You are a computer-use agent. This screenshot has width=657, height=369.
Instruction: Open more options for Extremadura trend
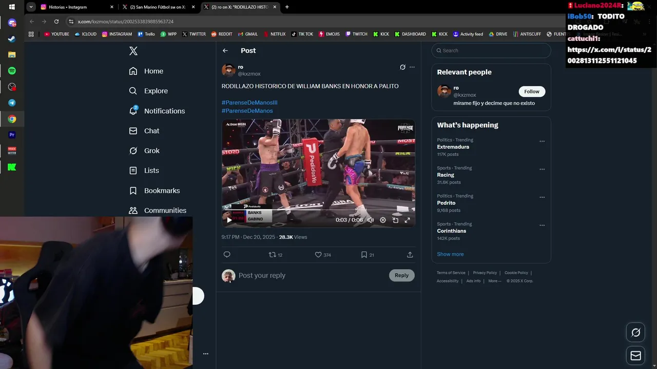click(x=542, y=141)
